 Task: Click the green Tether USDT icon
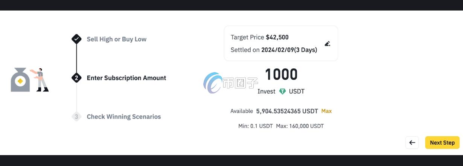282,91
